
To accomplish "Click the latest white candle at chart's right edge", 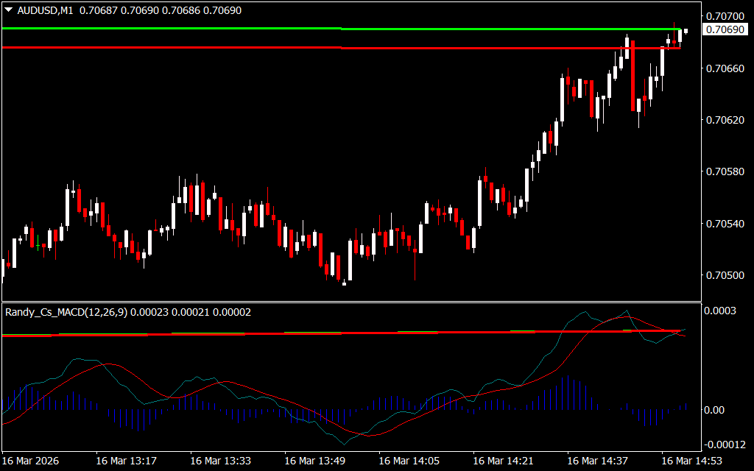I will (686, 31).
